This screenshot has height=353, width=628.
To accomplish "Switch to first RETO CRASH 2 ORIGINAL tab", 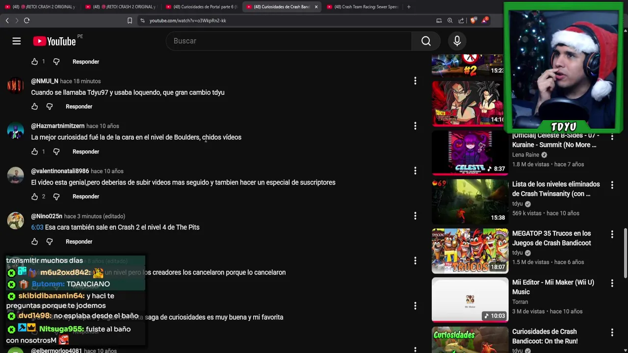I will coord(40,7).
